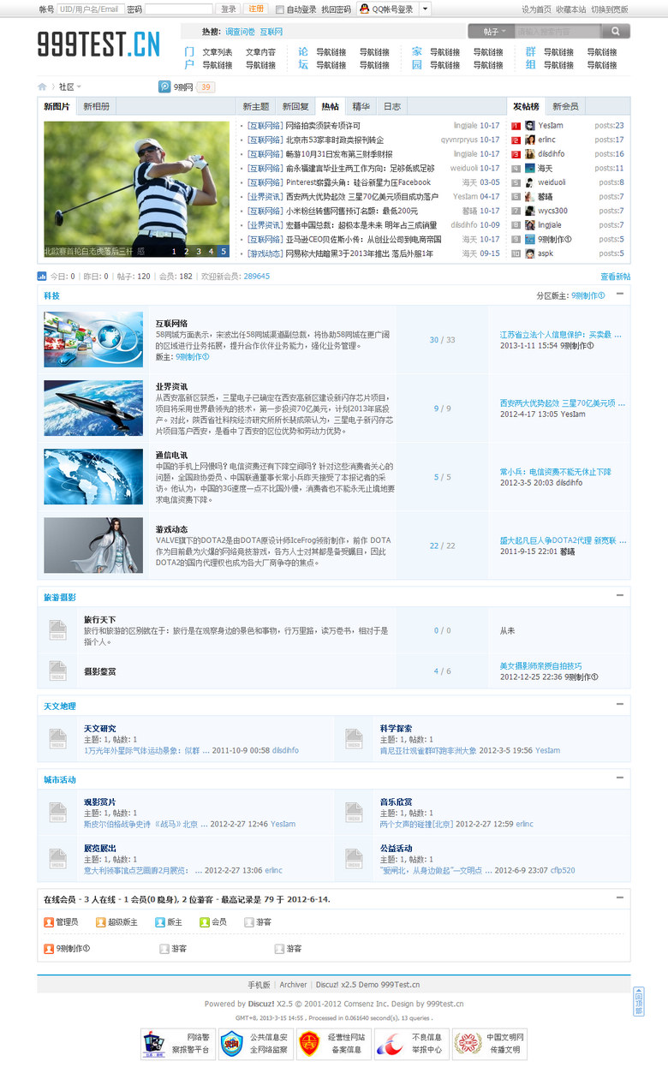Click the 切换到宽版 link
The image size is (668, 1079).
610,9
